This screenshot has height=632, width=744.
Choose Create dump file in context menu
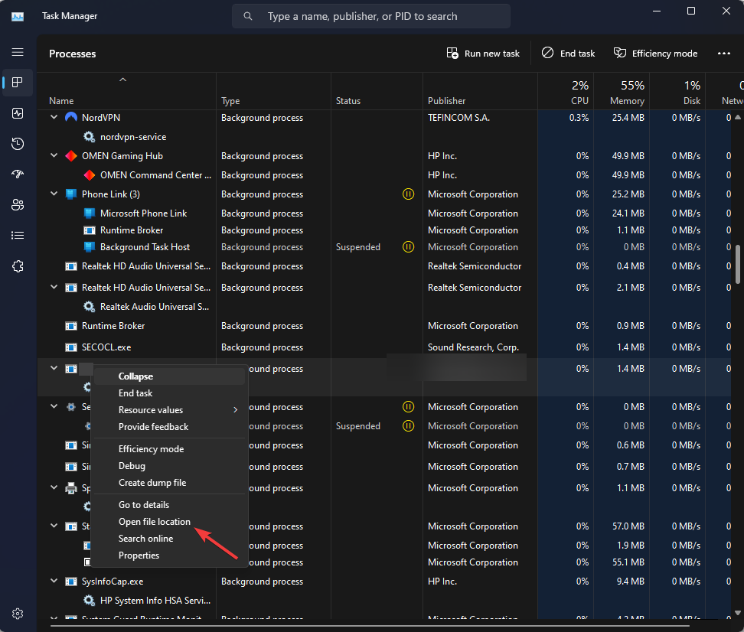(170, 483)
